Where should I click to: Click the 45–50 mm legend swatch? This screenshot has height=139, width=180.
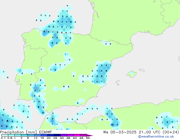click(83, 135)
